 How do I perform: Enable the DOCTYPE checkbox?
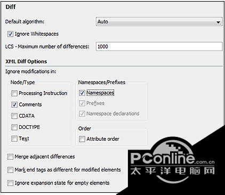click(x=14, y=127)
